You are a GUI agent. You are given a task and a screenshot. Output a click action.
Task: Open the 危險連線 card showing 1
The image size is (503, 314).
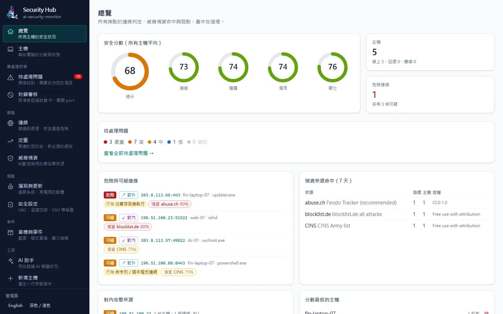(x=430, y=95)
